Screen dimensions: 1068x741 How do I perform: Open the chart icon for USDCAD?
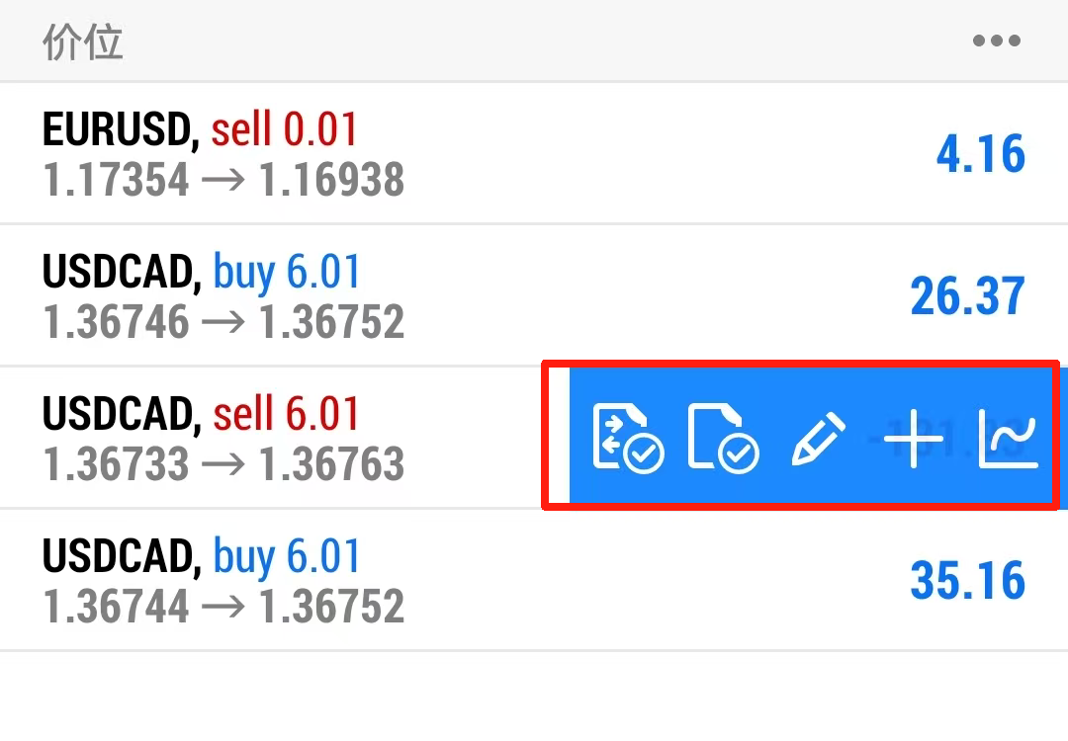1008,439
